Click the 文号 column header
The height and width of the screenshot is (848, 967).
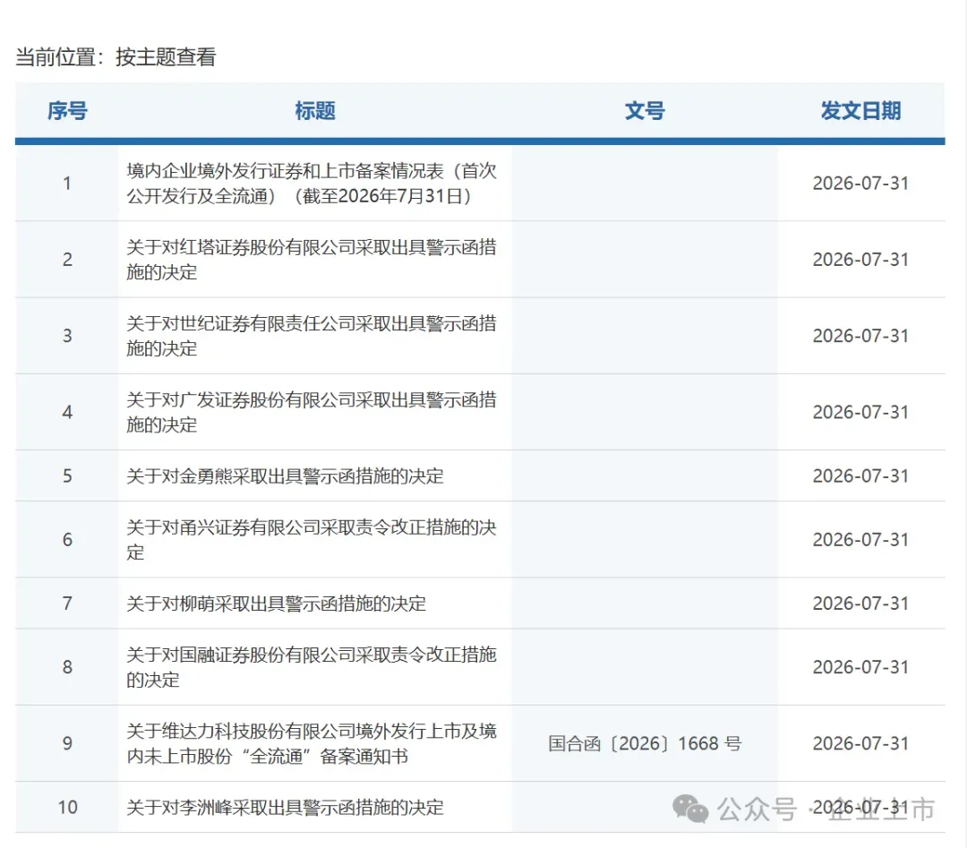point(645,111)
